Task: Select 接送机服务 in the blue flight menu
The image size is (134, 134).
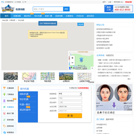Action: 25,110
